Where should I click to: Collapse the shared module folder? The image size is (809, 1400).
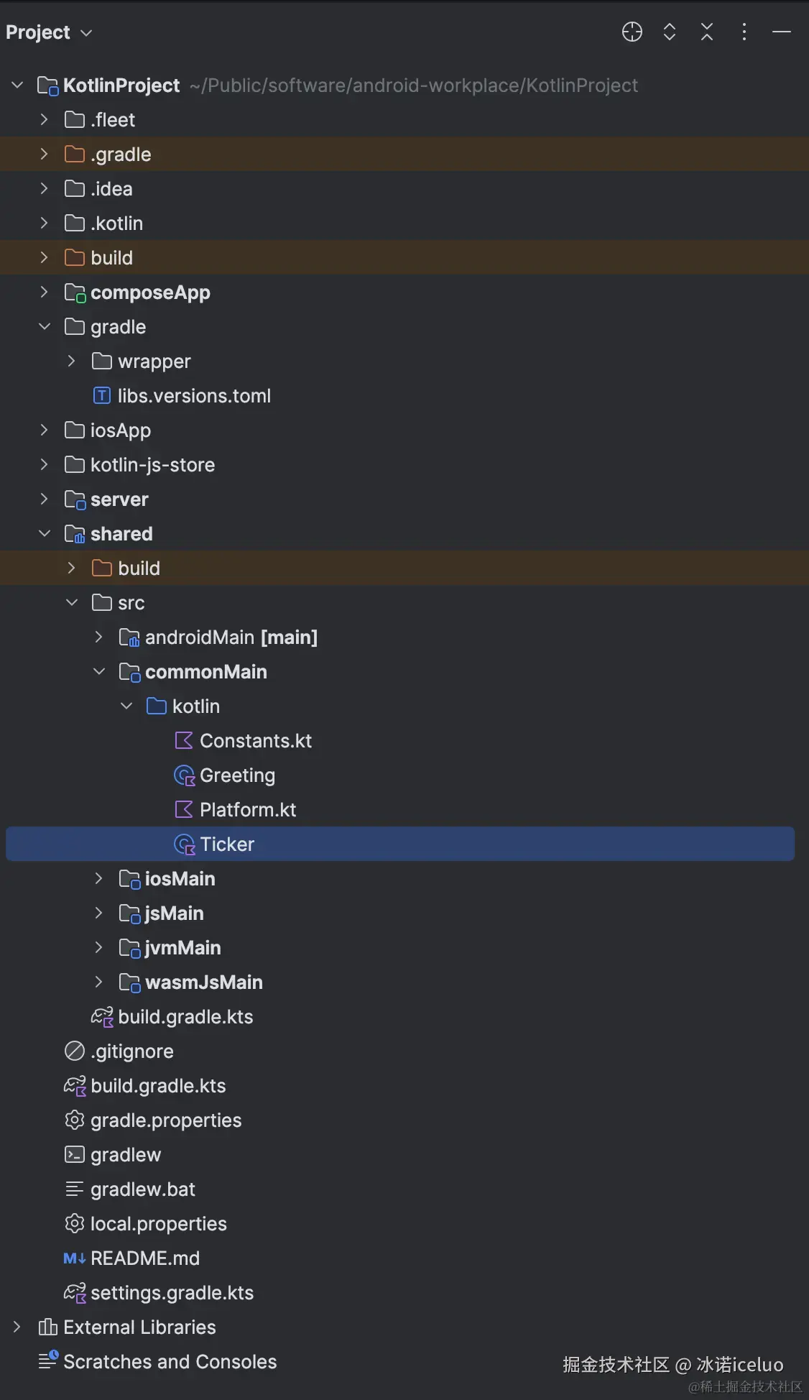(45, 534)
